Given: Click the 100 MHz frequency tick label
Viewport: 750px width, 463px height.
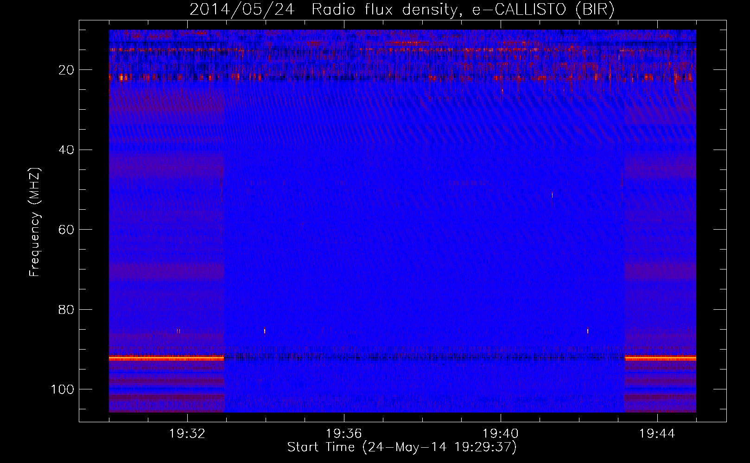Looking at the screenshot, I should coord(63,389).
